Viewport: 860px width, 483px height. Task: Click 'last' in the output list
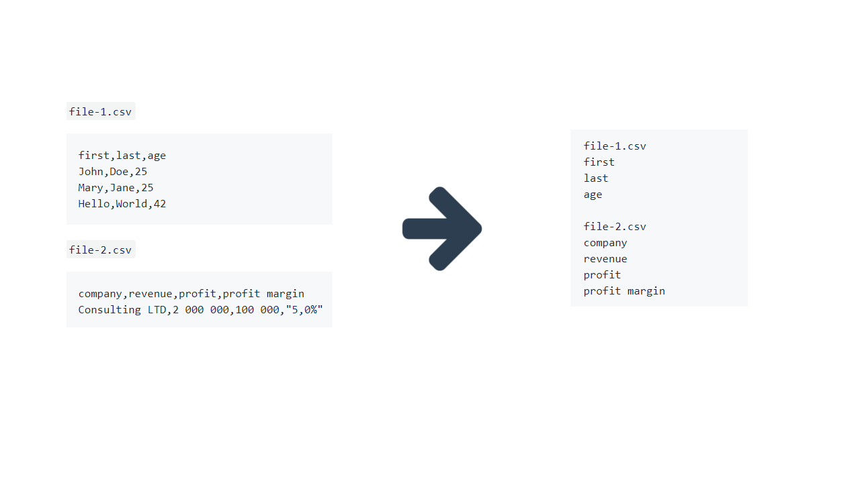click(x=596, y=178)
